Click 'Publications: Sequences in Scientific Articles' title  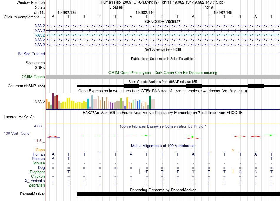[163, 59]
